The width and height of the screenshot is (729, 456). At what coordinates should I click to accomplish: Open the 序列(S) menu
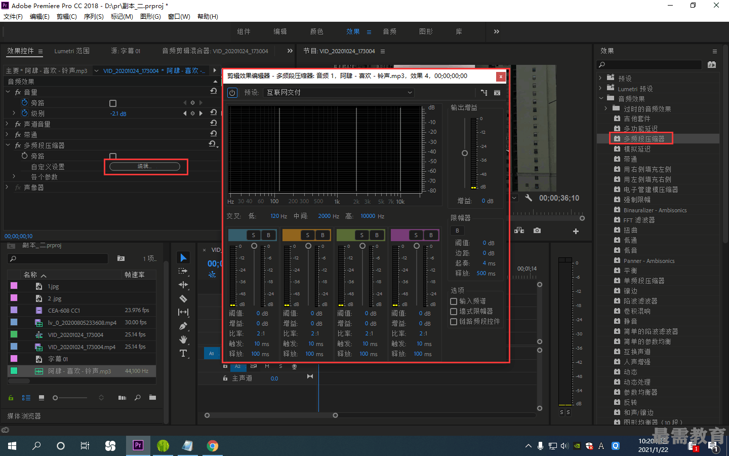[94, 17]
